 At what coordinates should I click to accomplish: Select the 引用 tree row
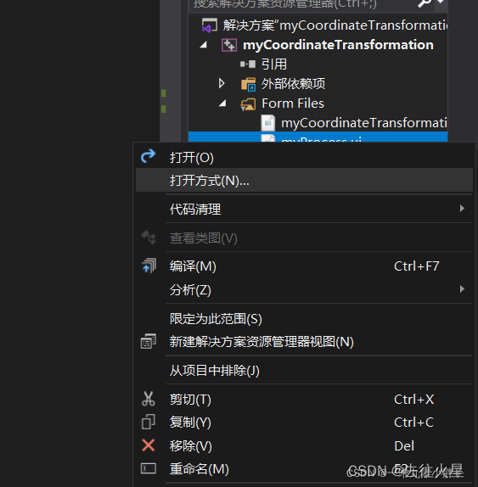coord(318,64)
